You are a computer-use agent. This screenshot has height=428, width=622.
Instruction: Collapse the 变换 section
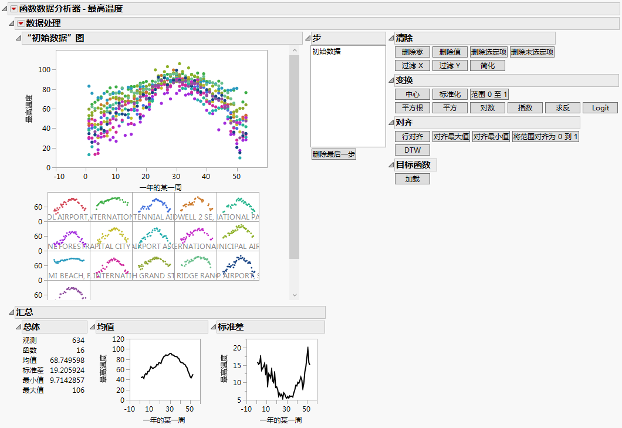[x=391, y=80]
